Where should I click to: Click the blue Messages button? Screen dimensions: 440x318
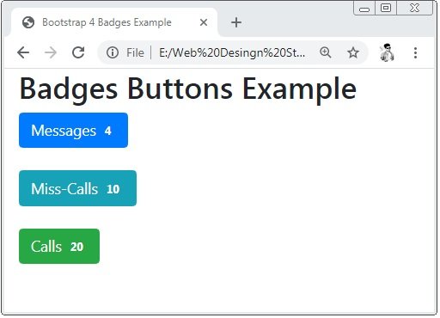coord(73,131)
